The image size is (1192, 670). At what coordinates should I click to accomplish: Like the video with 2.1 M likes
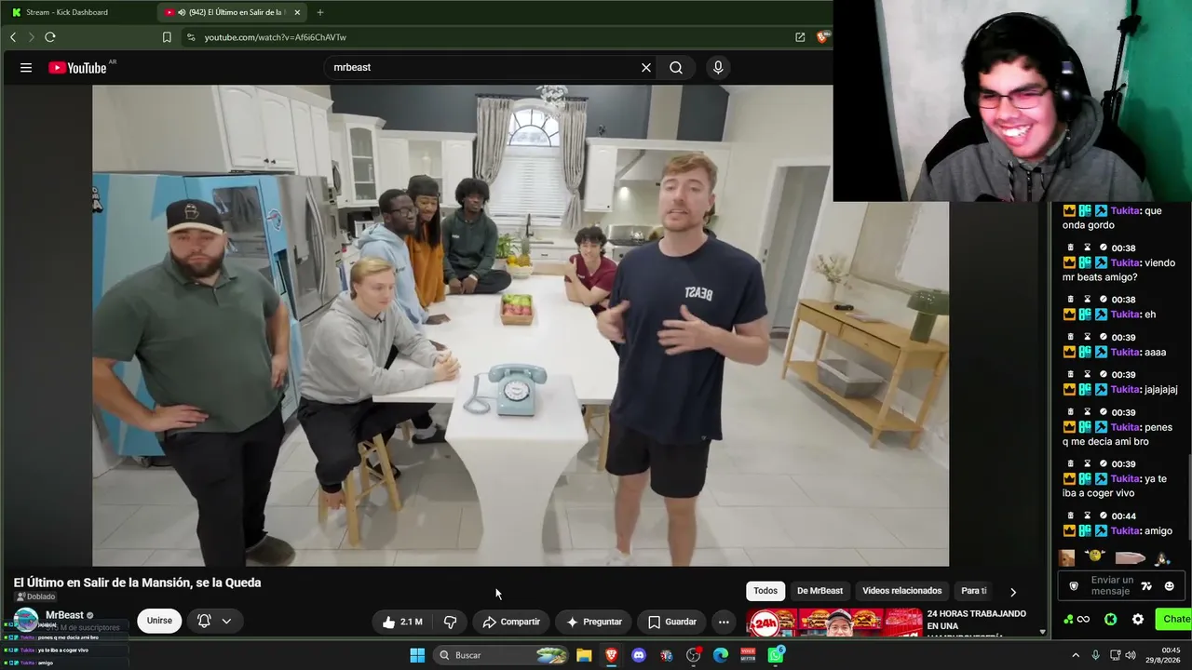pos(402,622)
